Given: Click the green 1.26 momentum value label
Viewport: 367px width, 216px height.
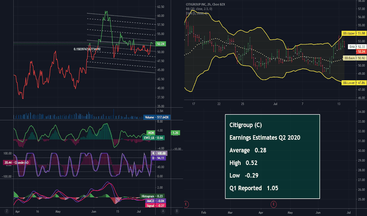Looking at the screenshot, I should click(175, 133).
